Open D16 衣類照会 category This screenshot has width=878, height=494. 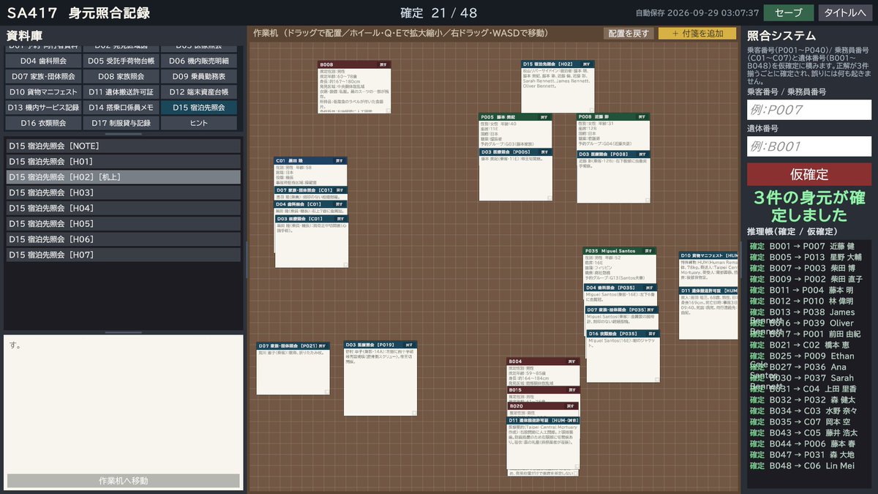pyautogui.click(x=43, y=123)
